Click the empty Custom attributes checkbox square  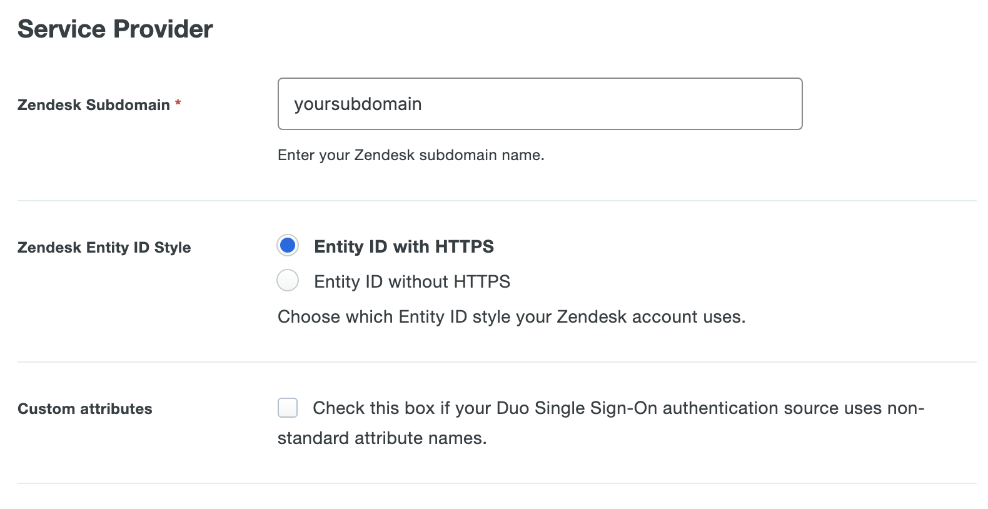point(287,408)
